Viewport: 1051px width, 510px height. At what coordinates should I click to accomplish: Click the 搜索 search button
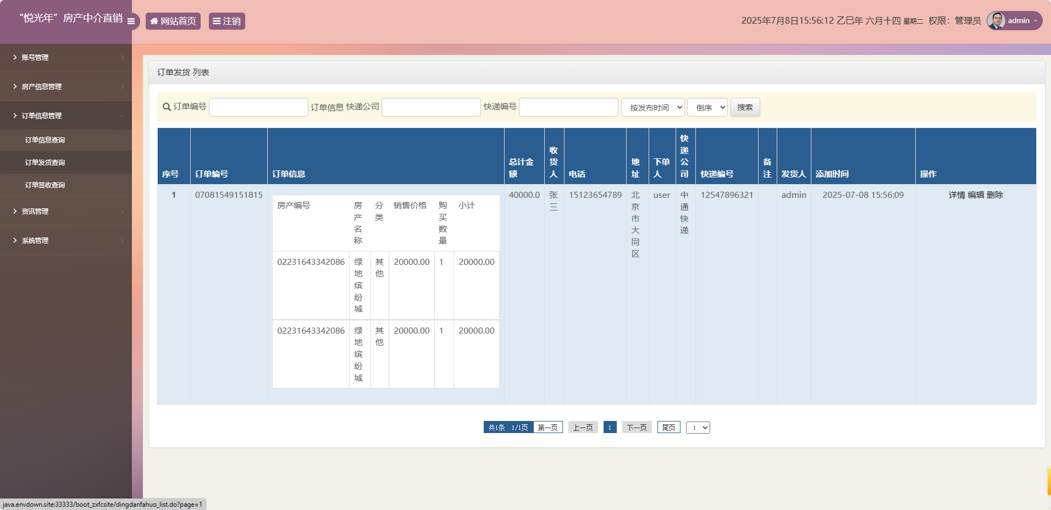click(x=745, y=107)
